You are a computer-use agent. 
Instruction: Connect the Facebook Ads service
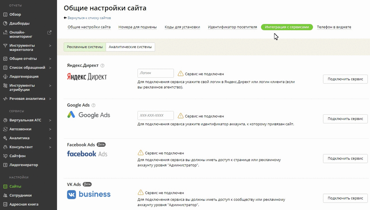click(345, 159)
